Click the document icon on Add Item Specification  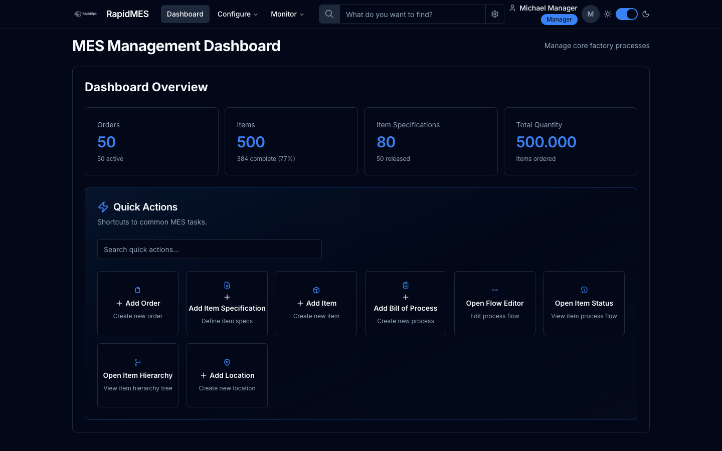point(227,285)
